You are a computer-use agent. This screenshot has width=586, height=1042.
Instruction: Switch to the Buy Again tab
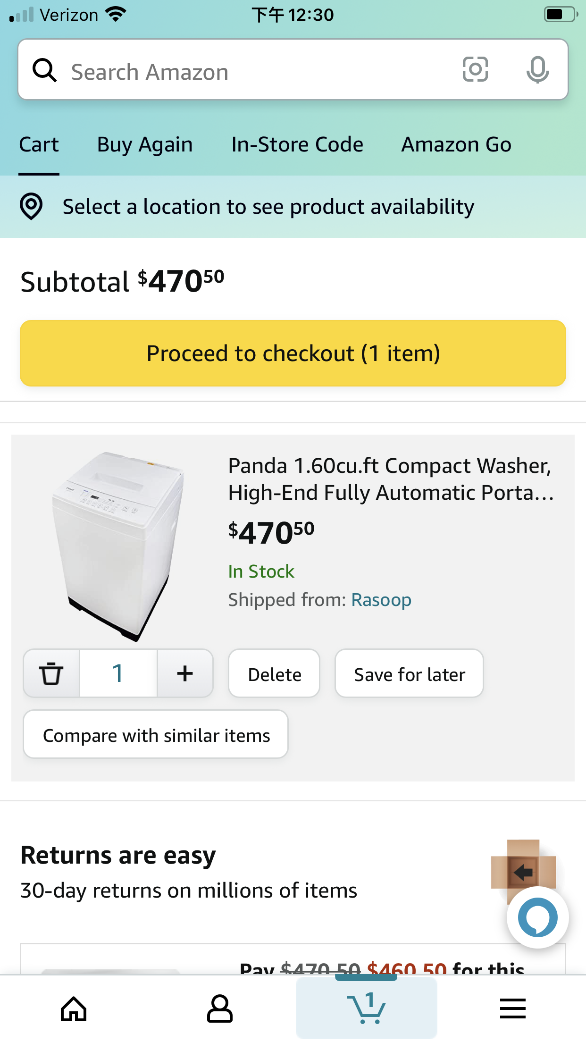coord(145,144)
